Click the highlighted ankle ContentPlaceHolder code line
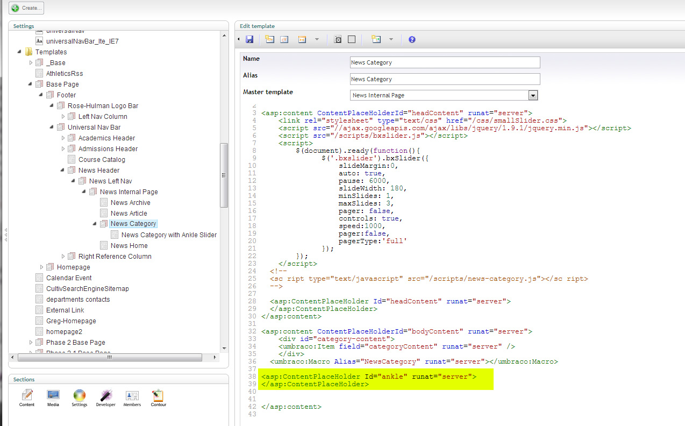The width and height of the screenshot is (685, 426). (368, 377)
